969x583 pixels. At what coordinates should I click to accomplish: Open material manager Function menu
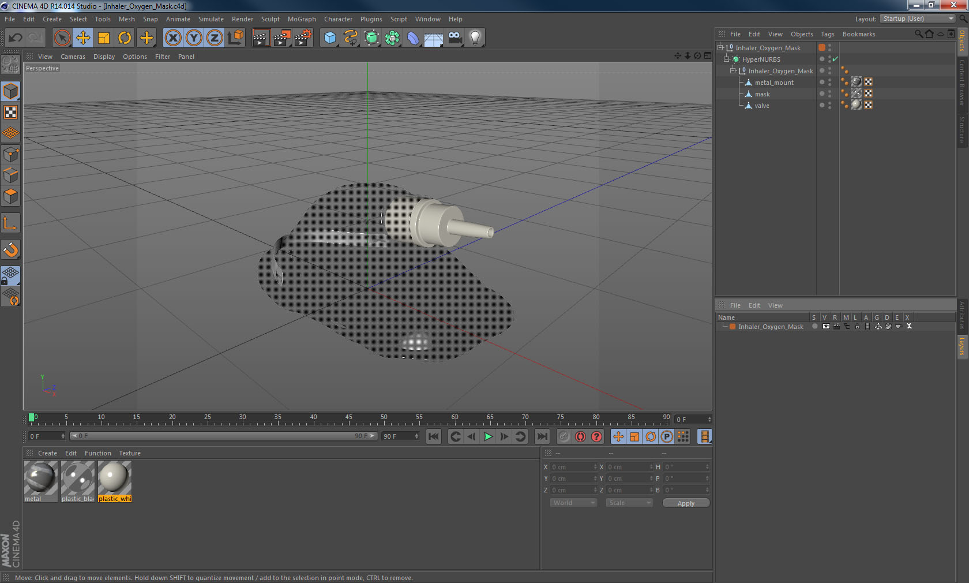coord(98,453)
